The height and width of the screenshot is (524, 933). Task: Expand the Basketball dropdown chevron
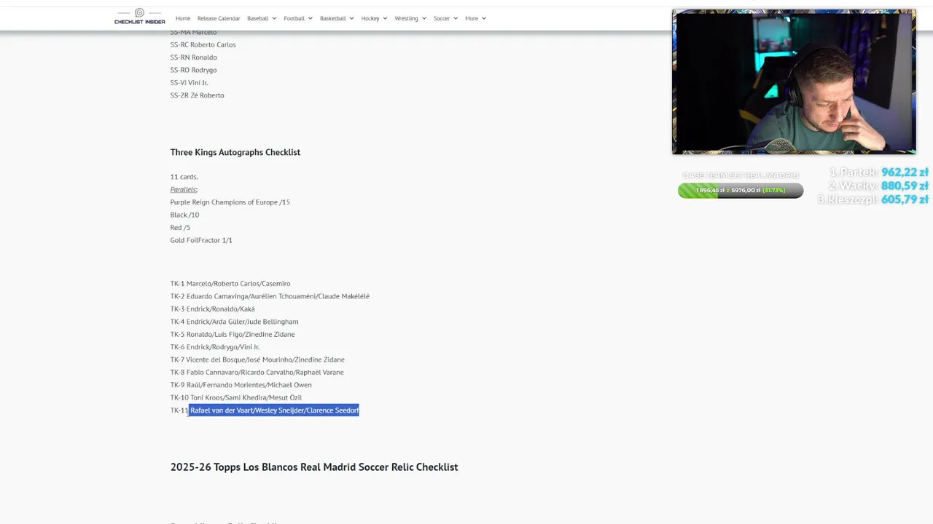click(351, 18)
